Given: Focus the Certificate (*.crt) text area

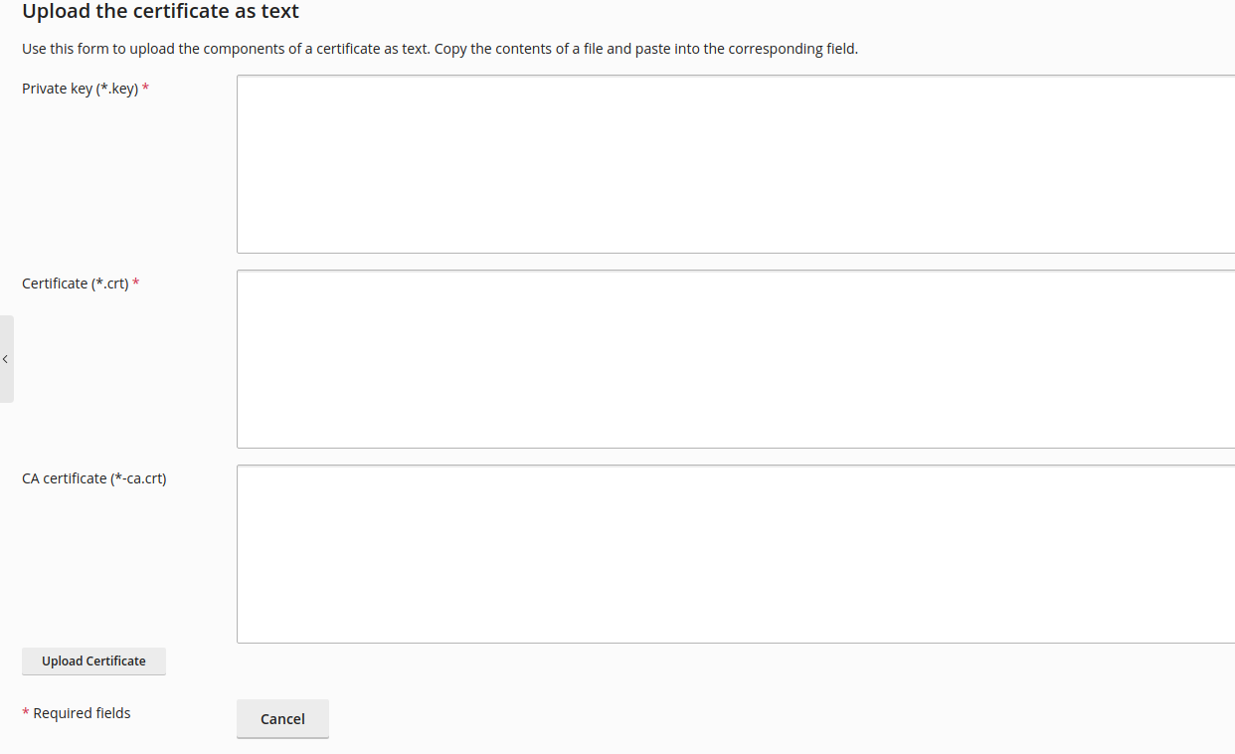Looking at the screenshot, I should [735, 359].
